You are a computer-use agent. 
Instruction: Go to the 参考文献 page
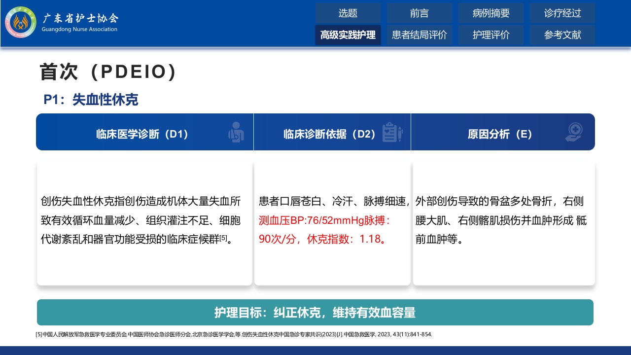pyautogui.click(x=562, y=35)
